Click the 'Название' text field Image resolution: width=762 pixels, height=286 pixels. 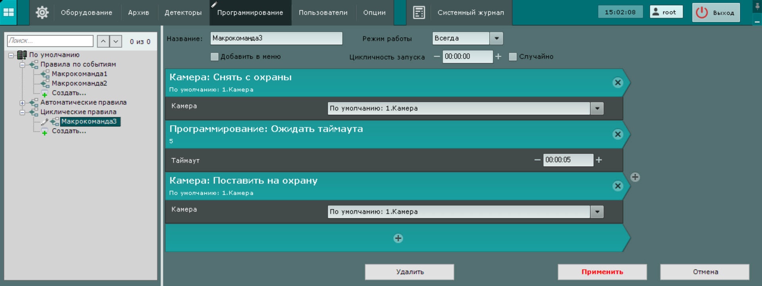click(276, 38)
